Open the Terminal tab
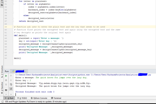 56,98
